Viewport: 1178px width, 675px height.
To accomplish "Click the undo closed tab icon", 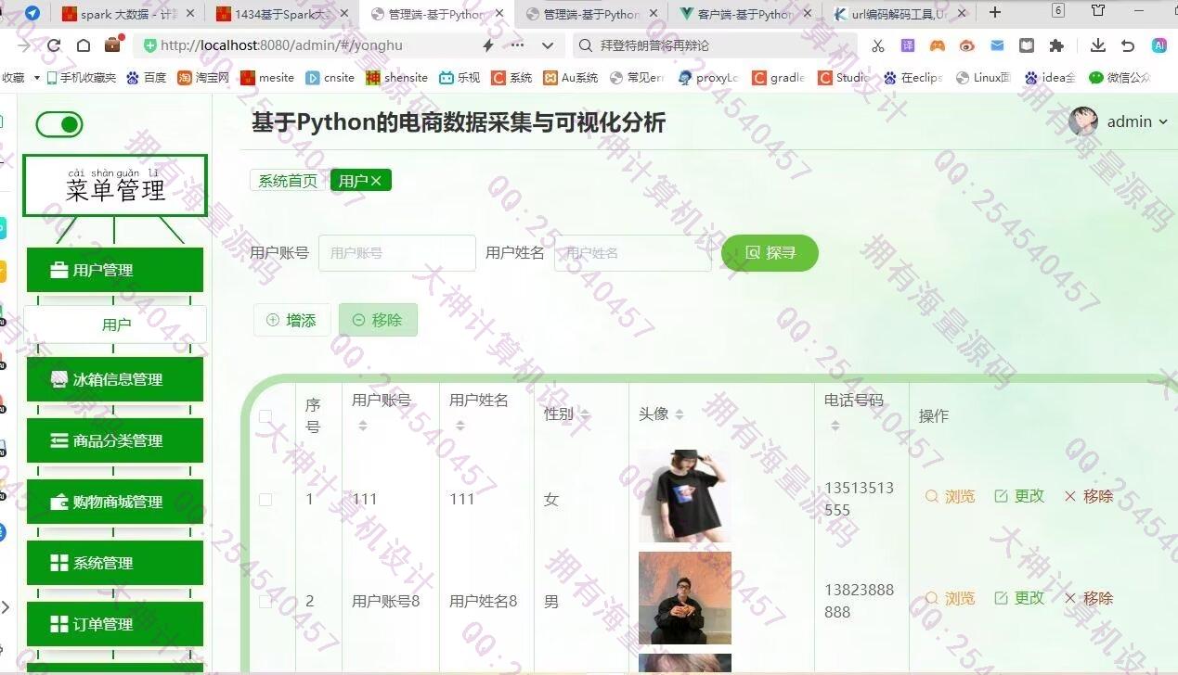I will (1128, 45).
